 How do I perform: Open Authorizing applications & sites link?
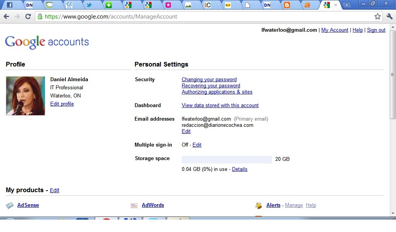click(x=217, y=92)
